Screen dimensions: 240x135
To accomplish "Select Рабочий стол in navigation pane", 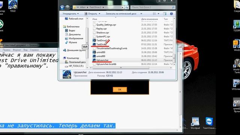I will click(74, 19).
